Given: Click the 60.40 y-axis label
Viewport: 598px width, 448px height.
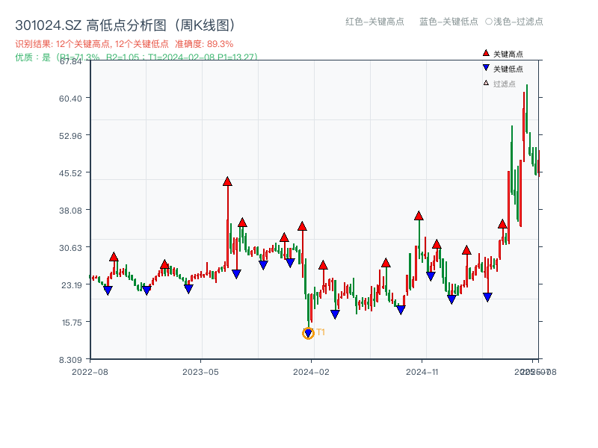Looking at the screenshot, I should [70, 99].
